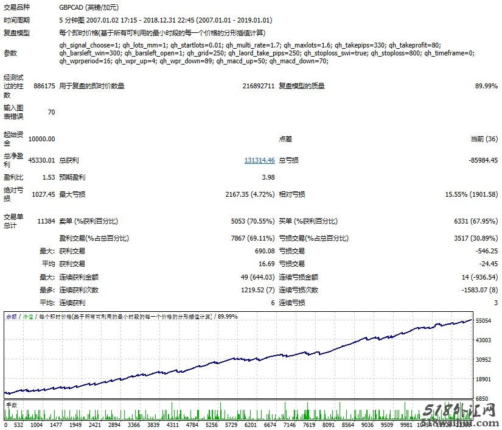Click loss trades value 3517 (30.89%)
This screenshot has width=502, height=430.
click(x=476, y=238)
